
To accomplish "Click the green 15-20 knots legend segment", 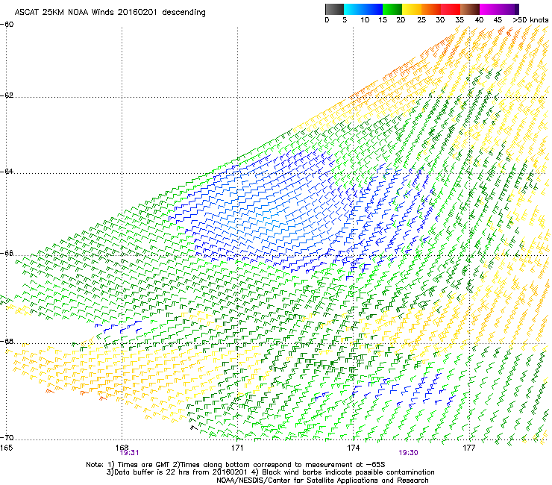I will tap(392, 9).
